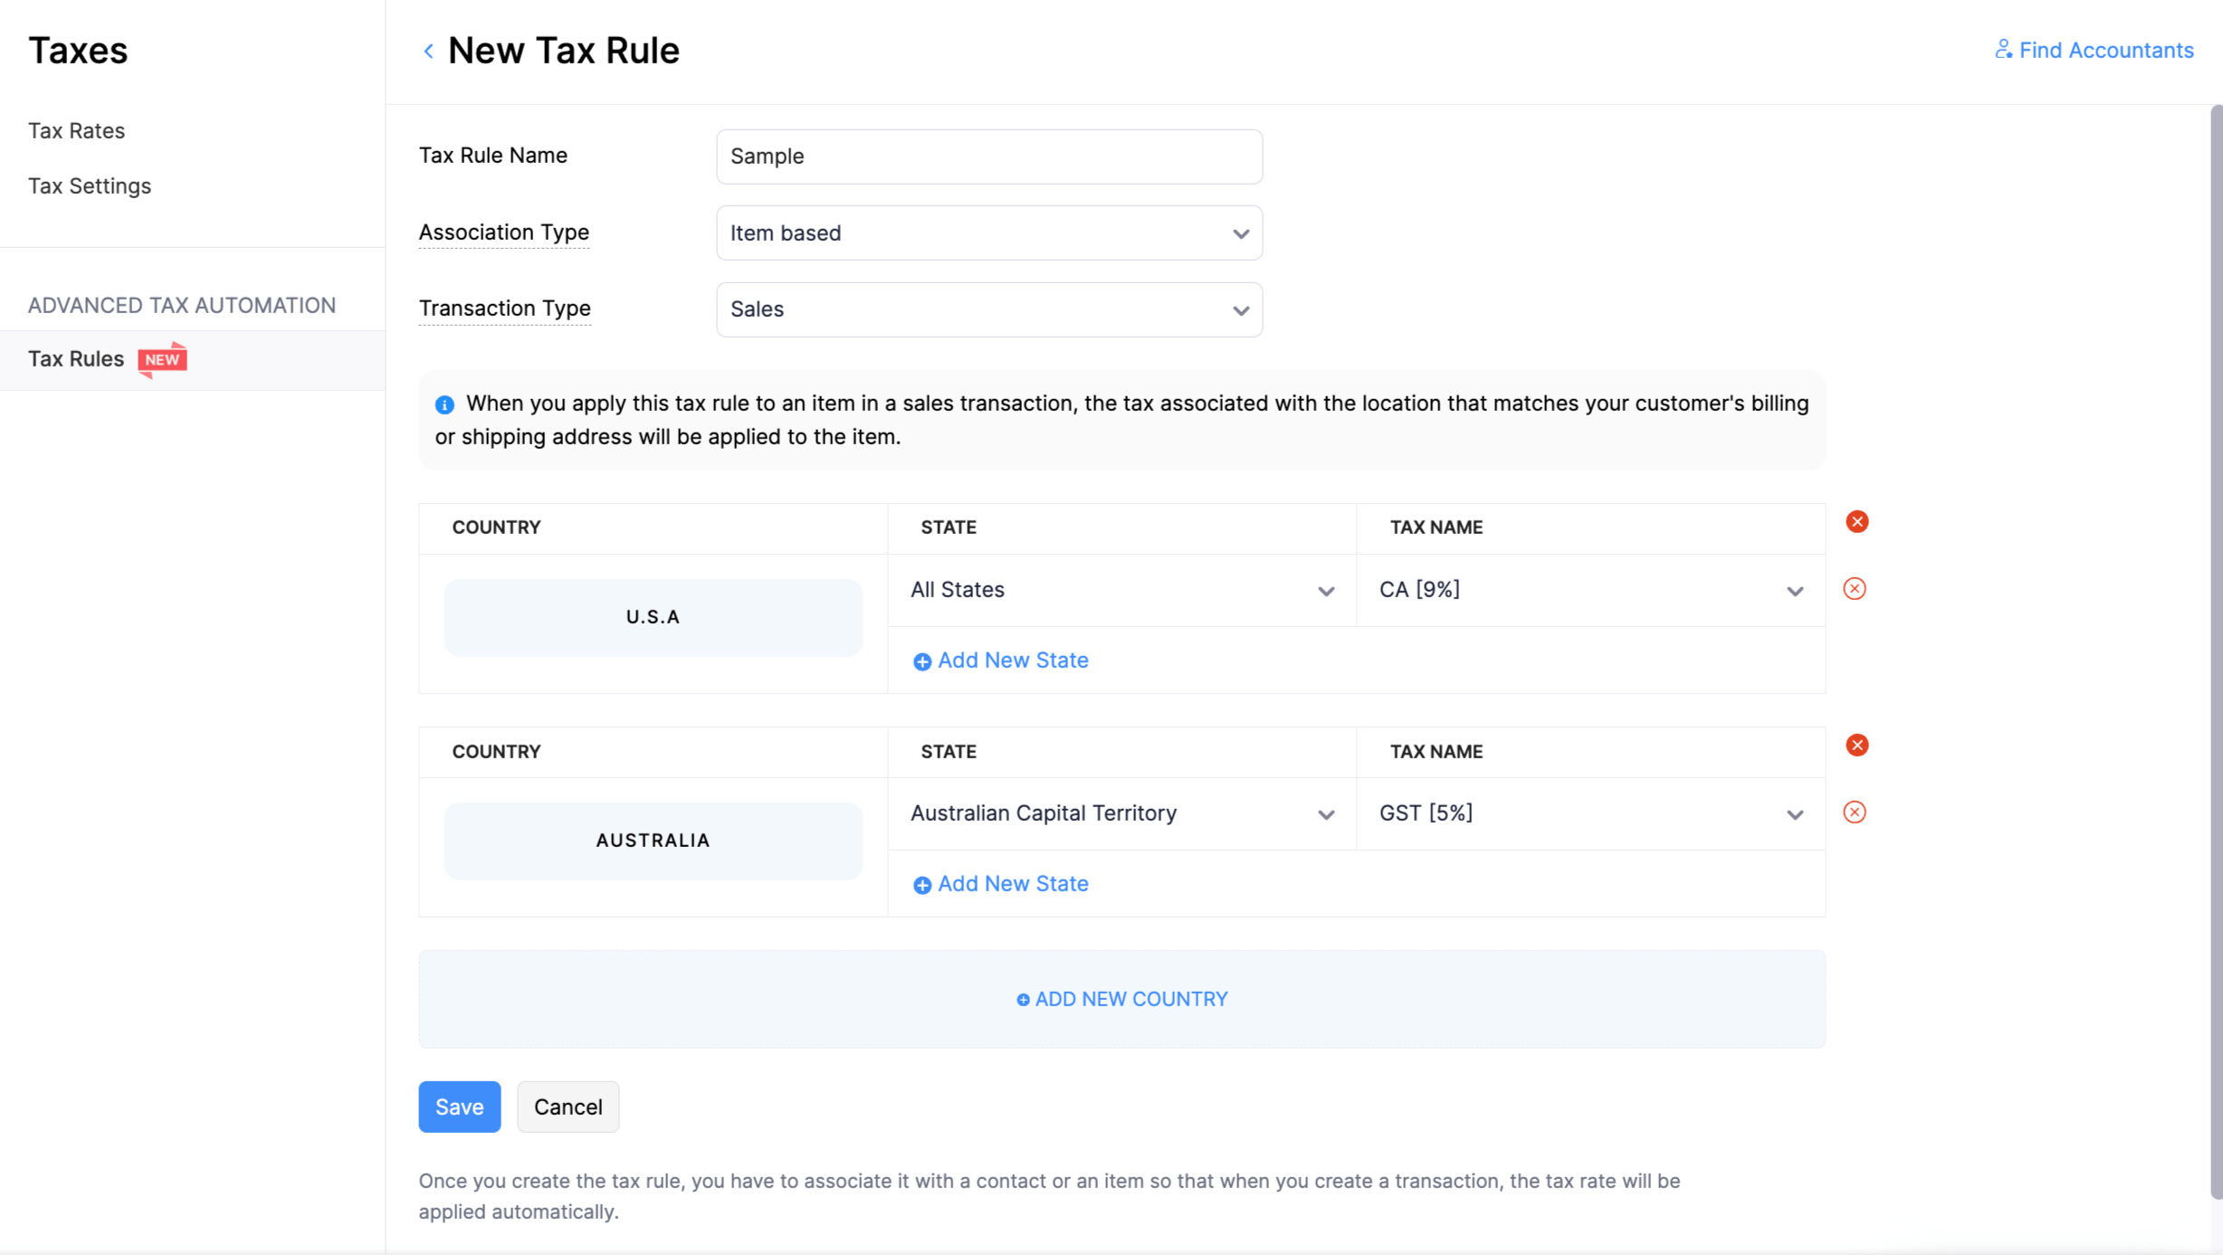Remove the U.S.A country row
This screenshot has width=2223, height=1255.
click(1857, 521)
